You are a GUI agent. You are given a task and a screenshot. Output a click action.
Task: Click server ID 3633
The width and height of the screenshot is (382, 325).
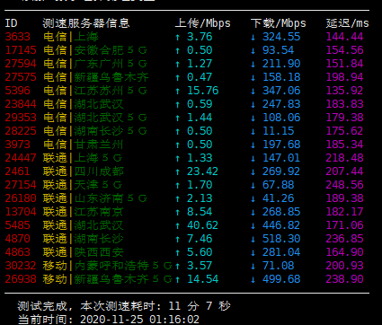pyautogui.click(x=18, y=37)
